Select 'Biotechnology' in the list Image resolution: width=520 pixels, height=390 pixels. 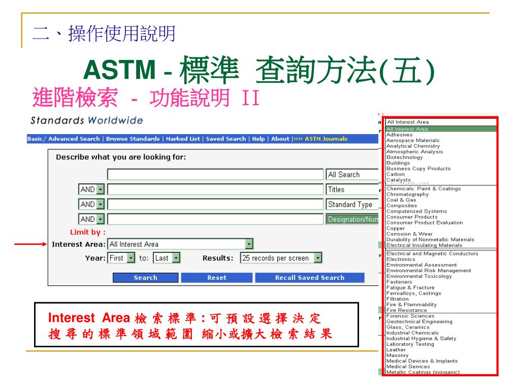tap(404, 157)
